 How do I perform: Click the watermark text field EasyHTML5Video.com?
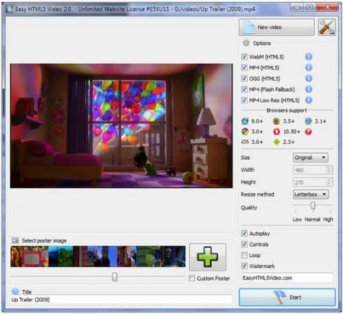pos(287,278)
